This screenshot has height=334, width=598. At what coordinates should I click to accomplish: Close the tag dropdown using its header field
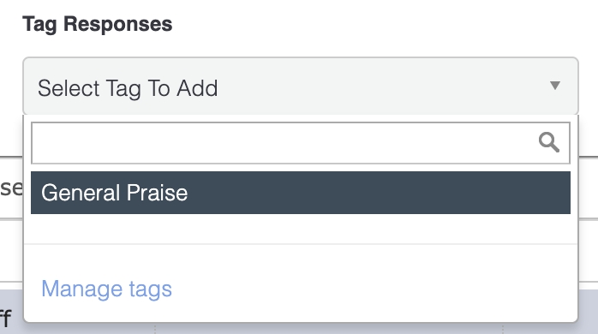301,86
